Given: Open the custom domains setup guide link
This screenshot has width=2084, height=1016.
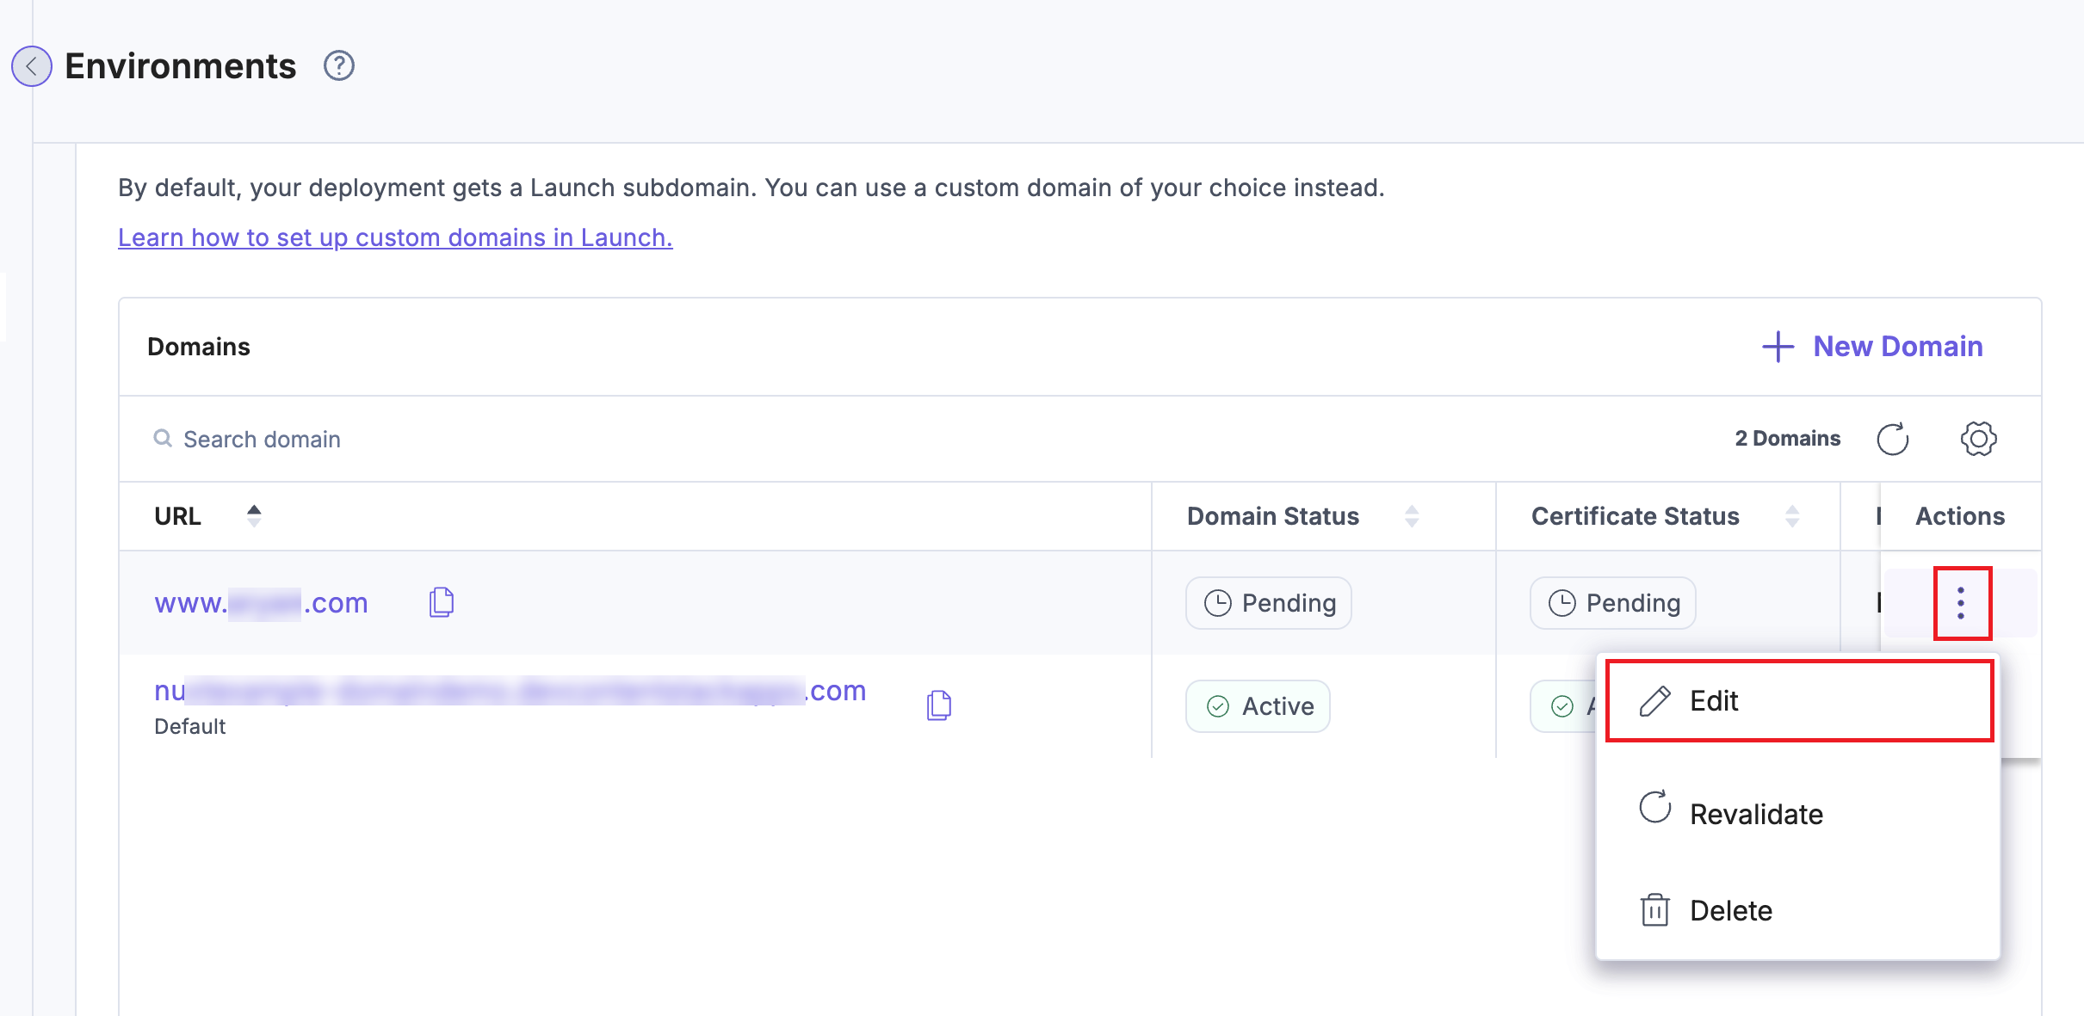Looking at the screenshot, I should 395,237.
